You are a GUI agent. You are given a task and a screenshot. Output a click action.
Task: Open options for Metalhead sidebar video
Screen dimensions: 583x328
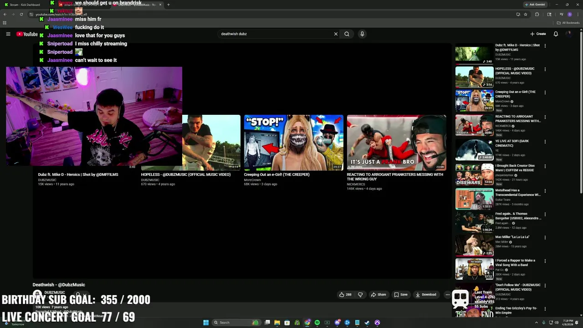pyautogui.click(x=545, y=191)
